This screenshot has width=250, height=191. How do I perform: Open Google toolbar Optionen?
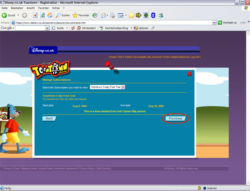[141, 28]
